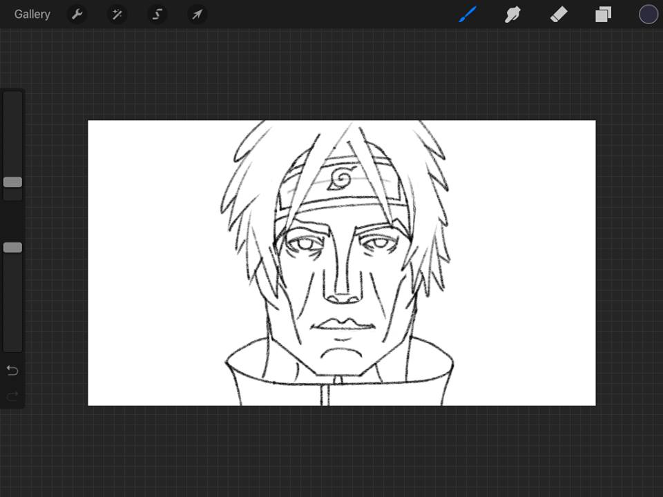Select the Brush tool
The width and height of the screenshot is (663, 497).
468,14
